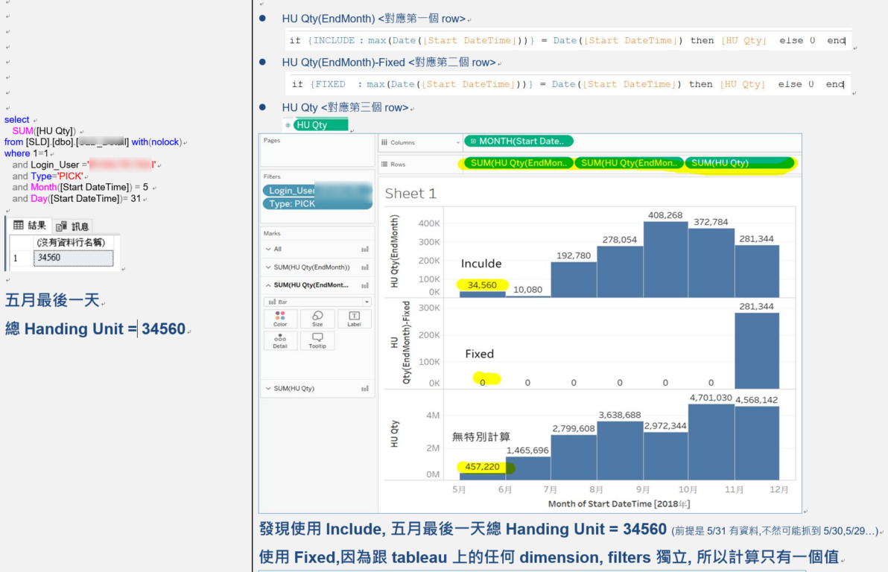Switch to the 結果 results tab
The width and height of the screenshot is (888, 572).
[x=30, y=226]
